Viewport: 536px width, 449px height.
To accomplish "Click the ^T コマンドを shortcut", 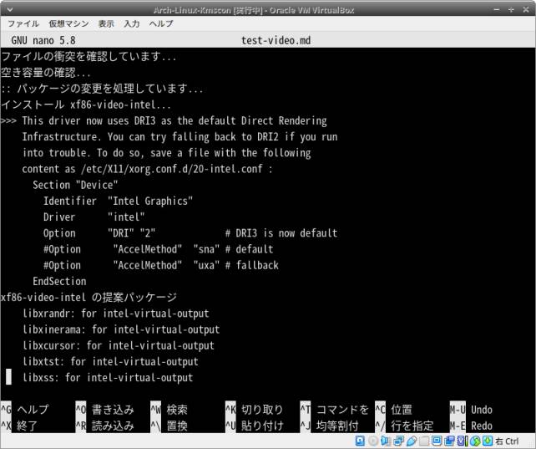I will (335, 410).
